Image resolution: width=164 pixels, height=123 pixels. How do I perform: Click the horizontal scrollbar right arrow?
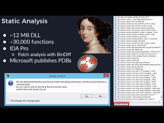159,101
